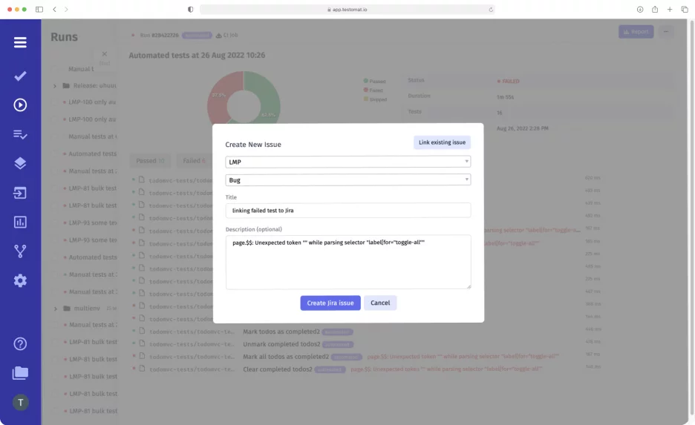
Task: Open Imports via the arrow-in-box icon
Action: tap(20, 193)
